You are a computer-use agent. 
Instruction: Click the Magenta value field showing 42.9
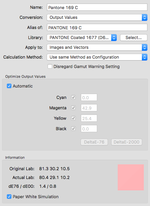click(x=89, y=108)
